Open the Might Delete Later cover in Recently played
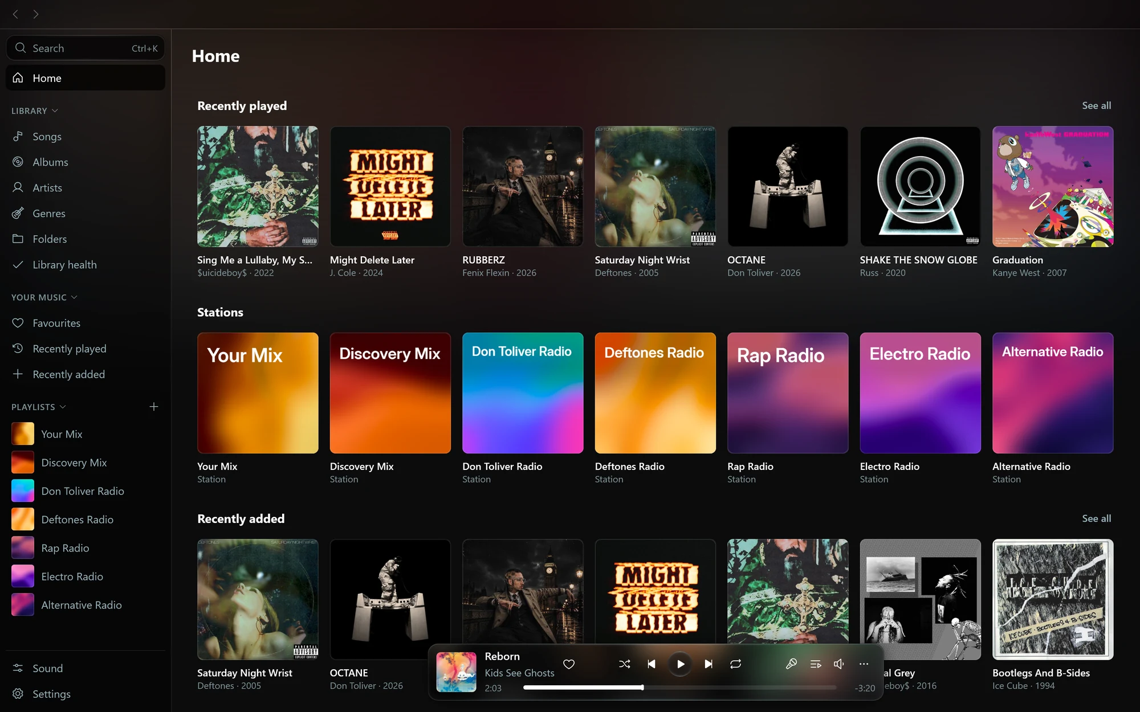Image resolution: width=1140 pixels, height=712 pixels. click(390, 186)
